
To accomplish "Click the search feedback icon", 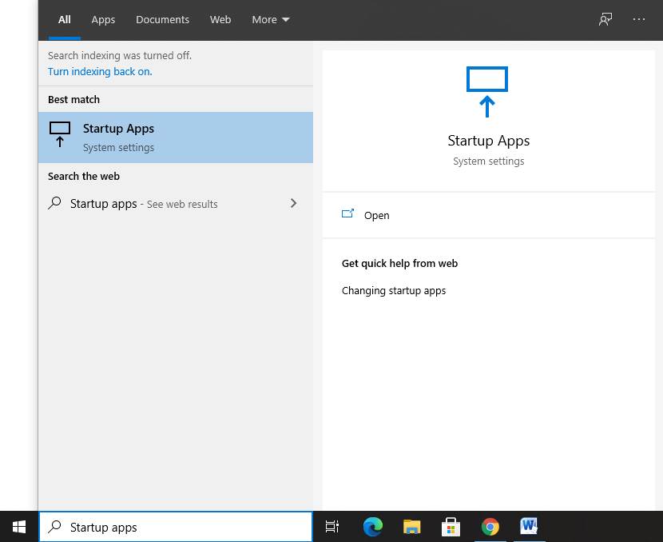I will point(605,19).
